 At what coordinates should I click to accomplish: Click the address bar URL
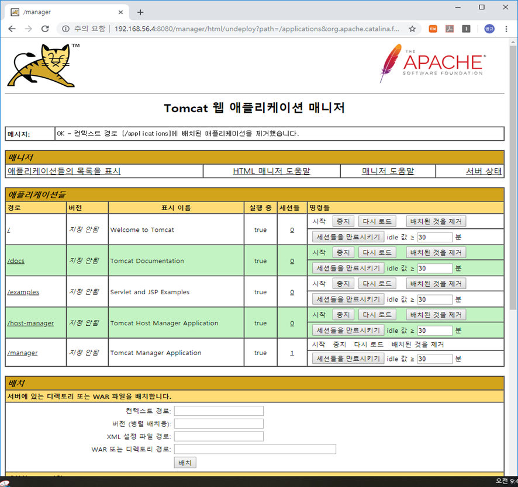point(257,29)
